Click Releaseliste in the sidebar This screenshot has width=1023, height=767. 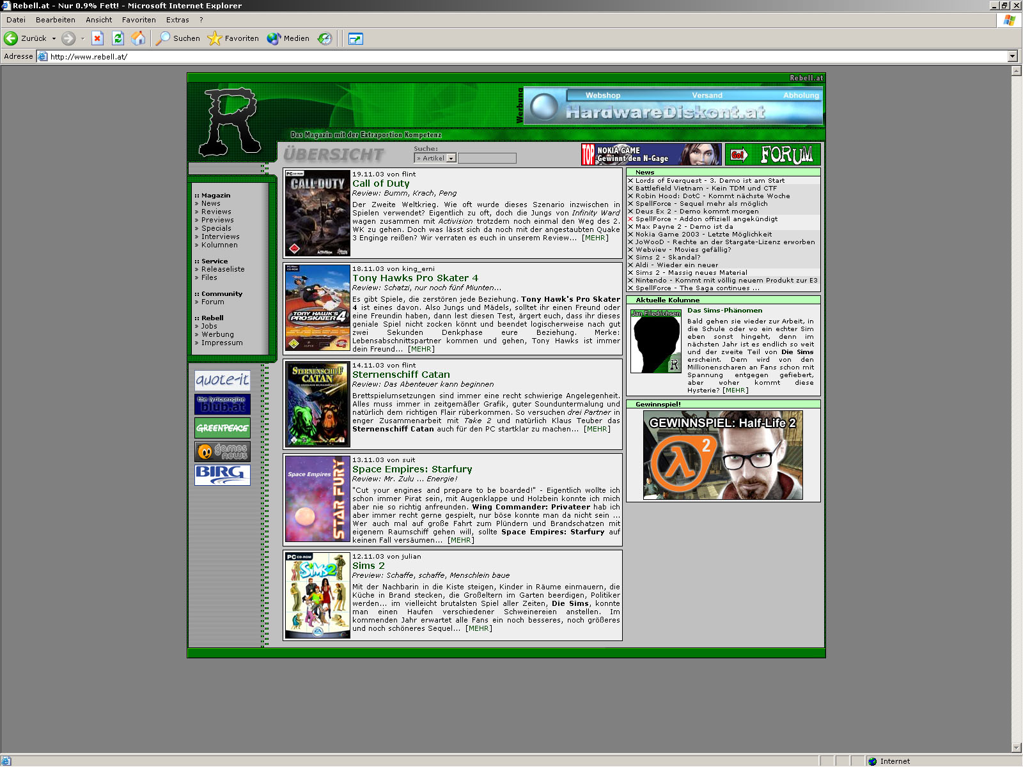pos(223,269)
